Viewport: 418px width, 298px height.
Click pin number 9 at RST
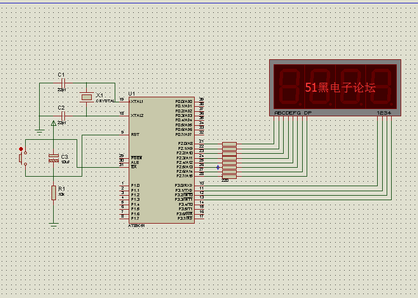pos(123,132)
